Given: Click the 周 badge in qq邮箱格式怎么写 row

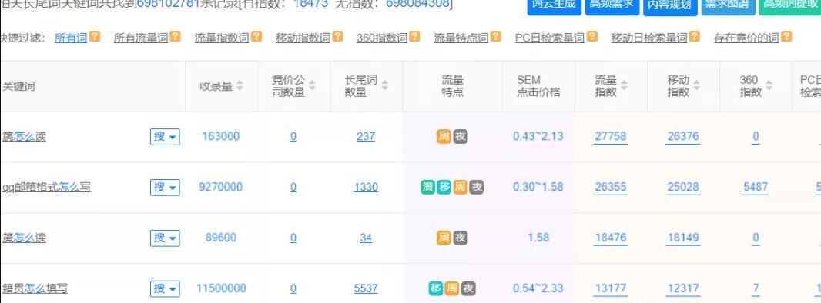Looking at the screenshot, I should (461, 187).
